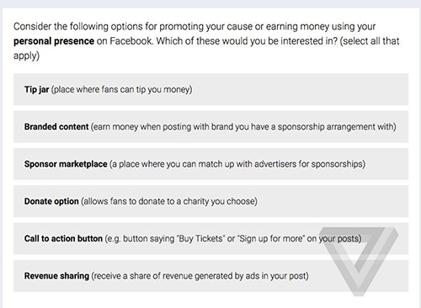Click the bold 'Sponsor marketplace' label
421x308 pixels.
click(66, 164)
